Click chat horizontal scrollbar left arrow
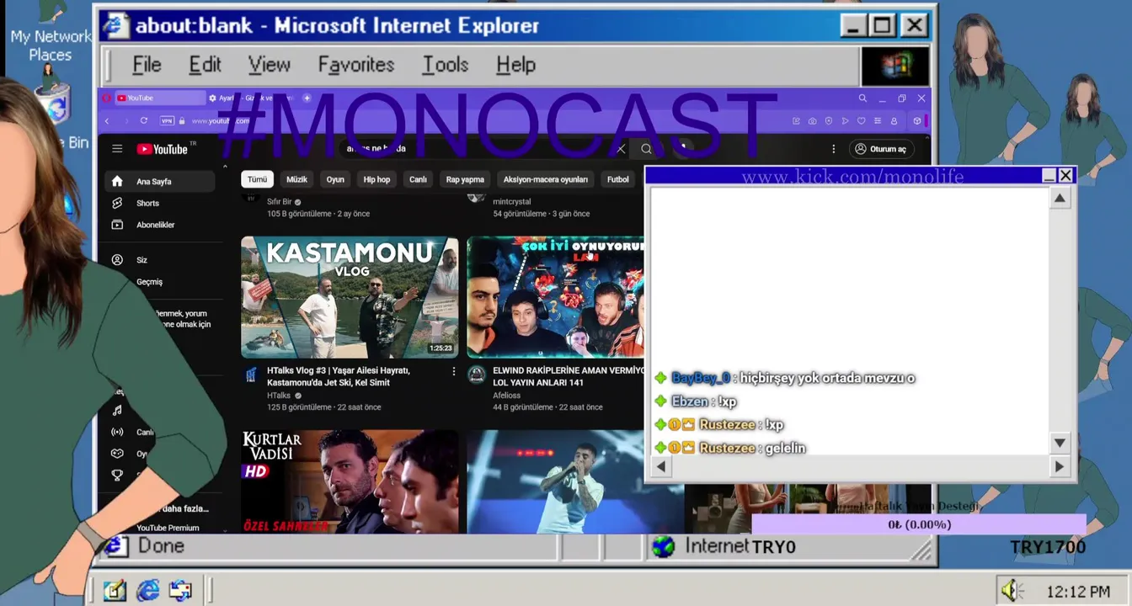Screen dimensions: 1132x606 [x=661, y=466]
